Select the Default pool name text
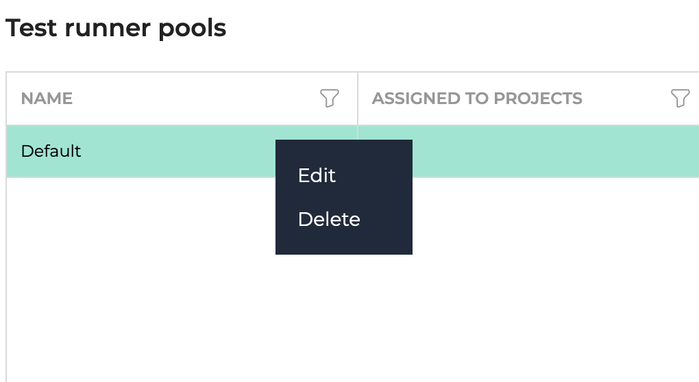 point(51,151)
